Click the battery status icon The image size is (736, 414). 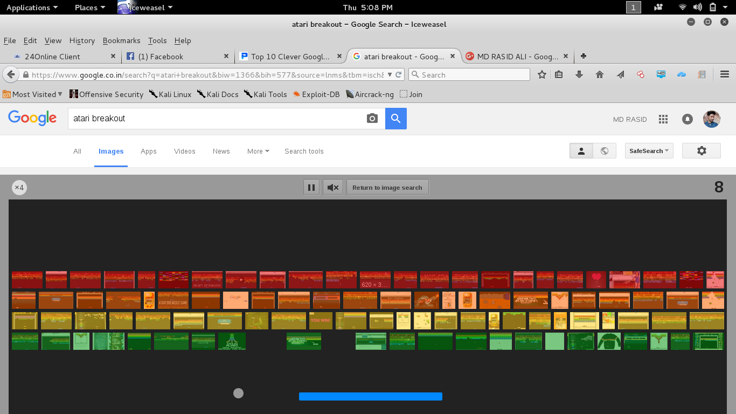pos(713,7)
